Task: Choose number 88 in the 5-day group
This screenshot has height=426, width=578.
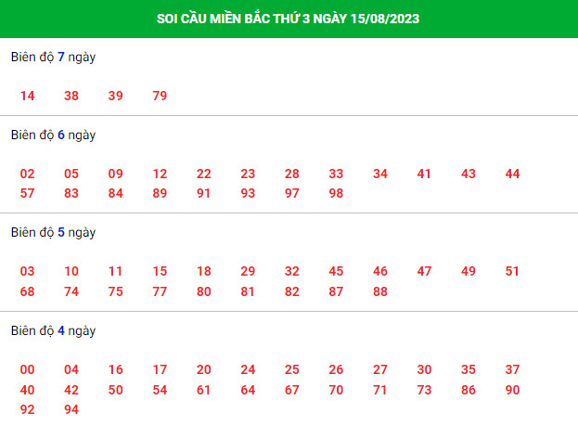Action: 380,291
